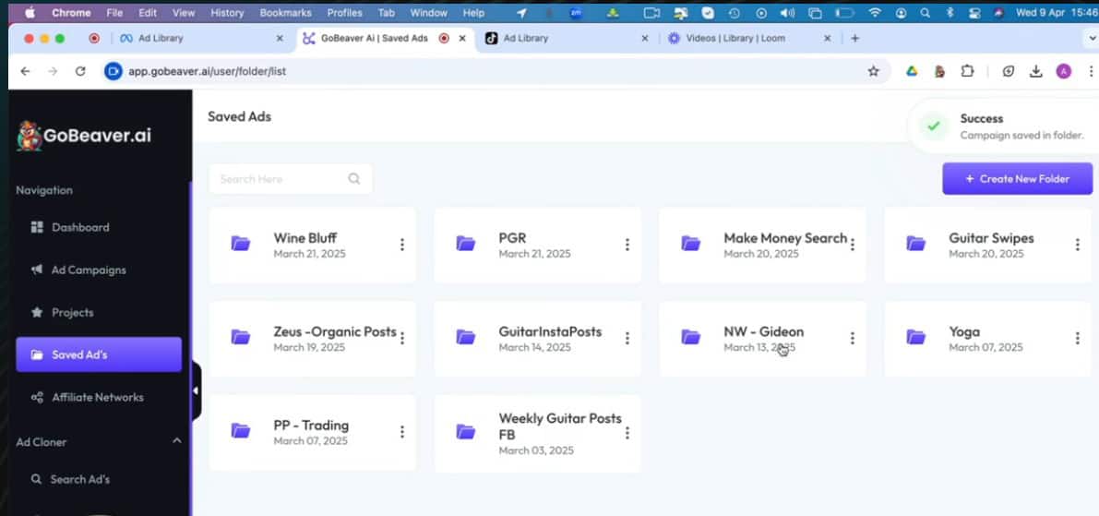Screen dimensions: 1099x516
Task: Click the magnifier icon in search box
Action: click(354, 179)
